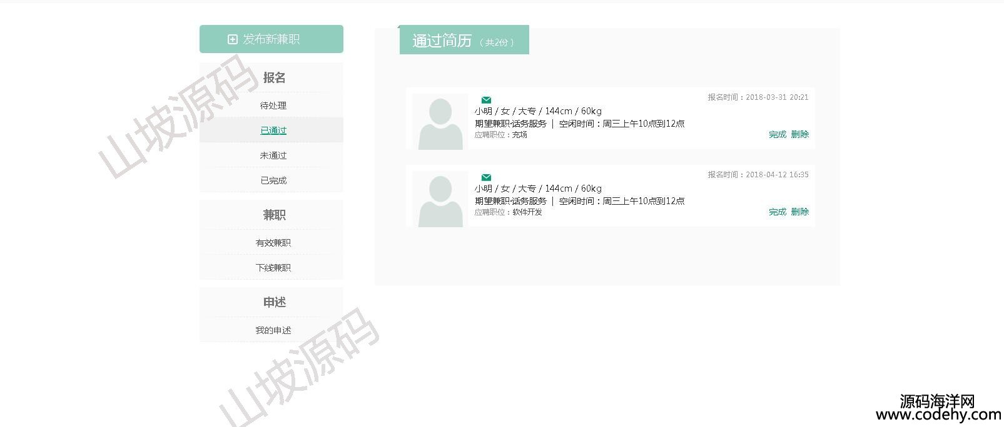Mark the 充场 application as 完成

click(777, 134)
